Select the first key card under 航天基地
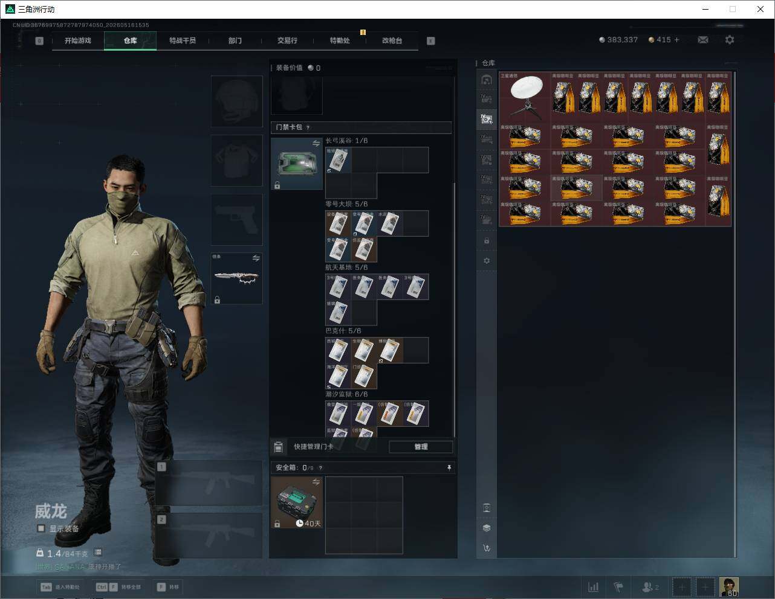This screenshot has width=775, height=599. click(339, 287)
